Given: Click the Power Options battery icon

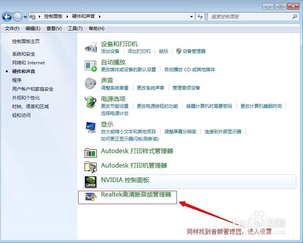Looking at the screenshot, I should tap(91, 102).
